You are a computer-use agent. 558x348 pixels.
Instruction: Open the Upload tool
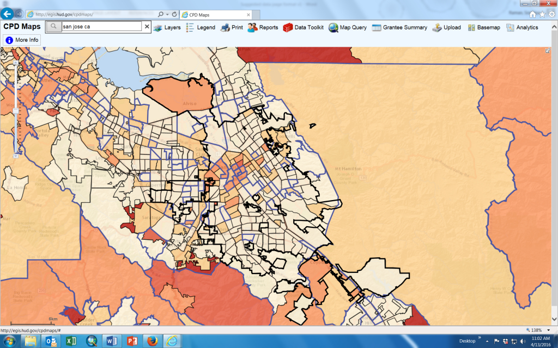click(x=446, y=27)
